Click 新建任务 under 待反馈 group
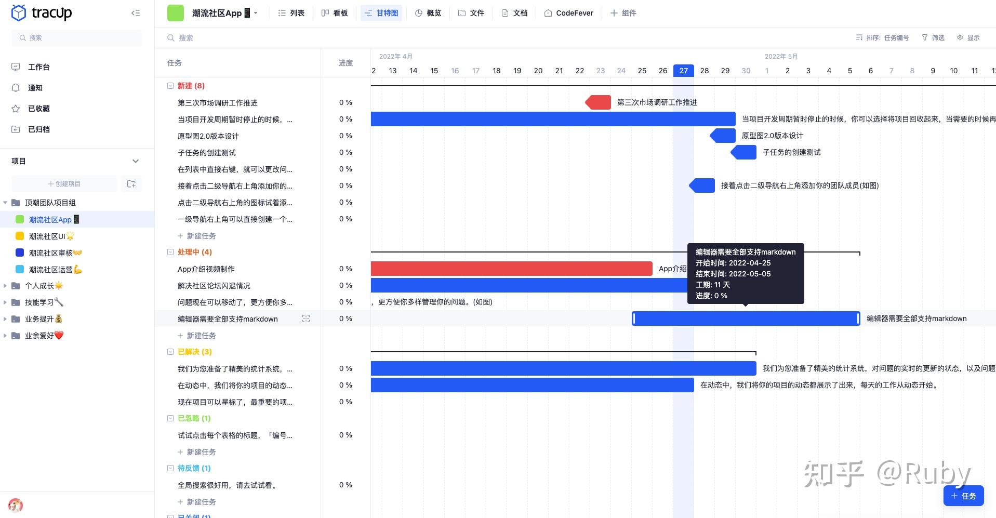The width and height of the screenshot is (996, 518). (x=197, y=502)
